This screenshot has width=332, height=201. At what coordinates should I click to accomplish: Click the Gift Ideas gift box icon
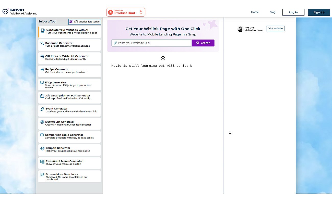click(42, 56)
